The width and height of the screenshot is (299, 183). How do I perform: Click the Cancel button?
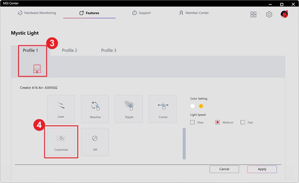(x=224, y=169)
